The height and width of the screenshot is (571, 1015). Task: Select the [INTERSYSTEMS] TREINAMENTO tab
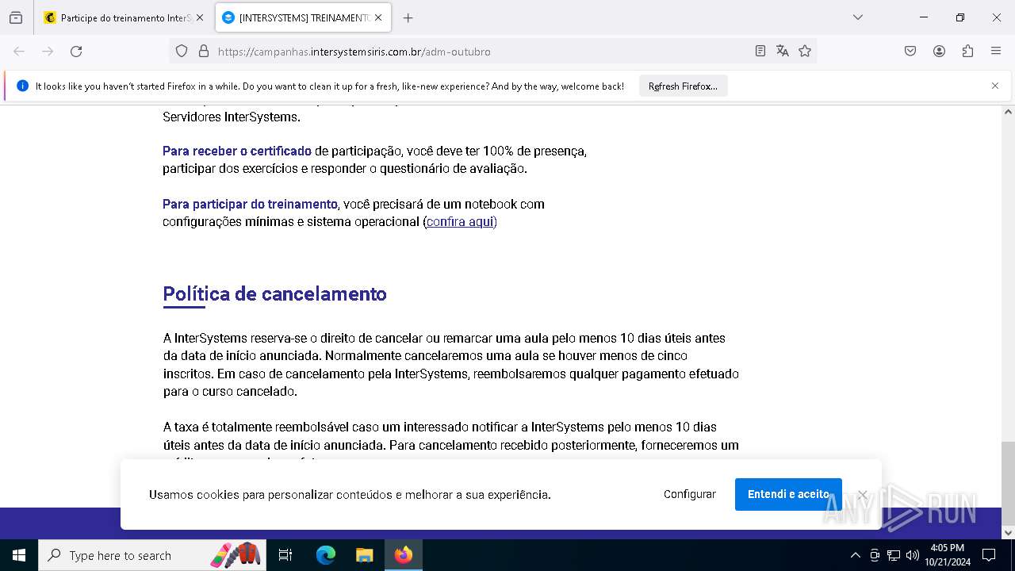(304, 17)
